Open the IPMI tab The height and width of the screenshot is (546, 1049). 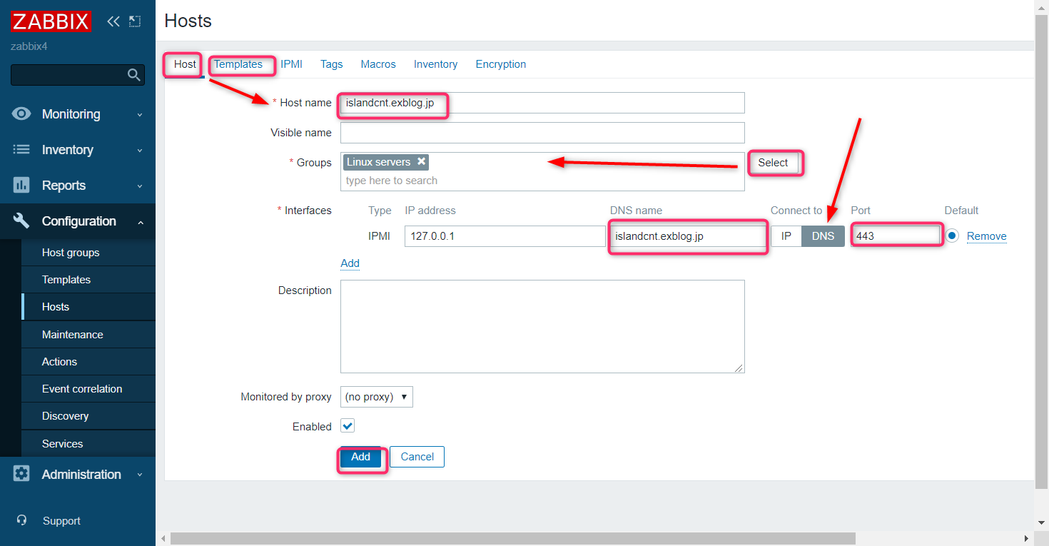(x=291, y=64)
